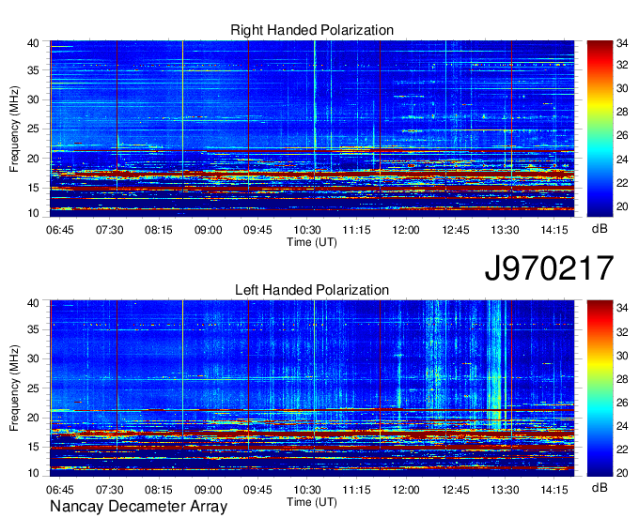Image resolution: width=639 pixels, height=518 pixels.
Task: Click the "12:45" time tick on the right-handed plot
Action: point(456,230)
